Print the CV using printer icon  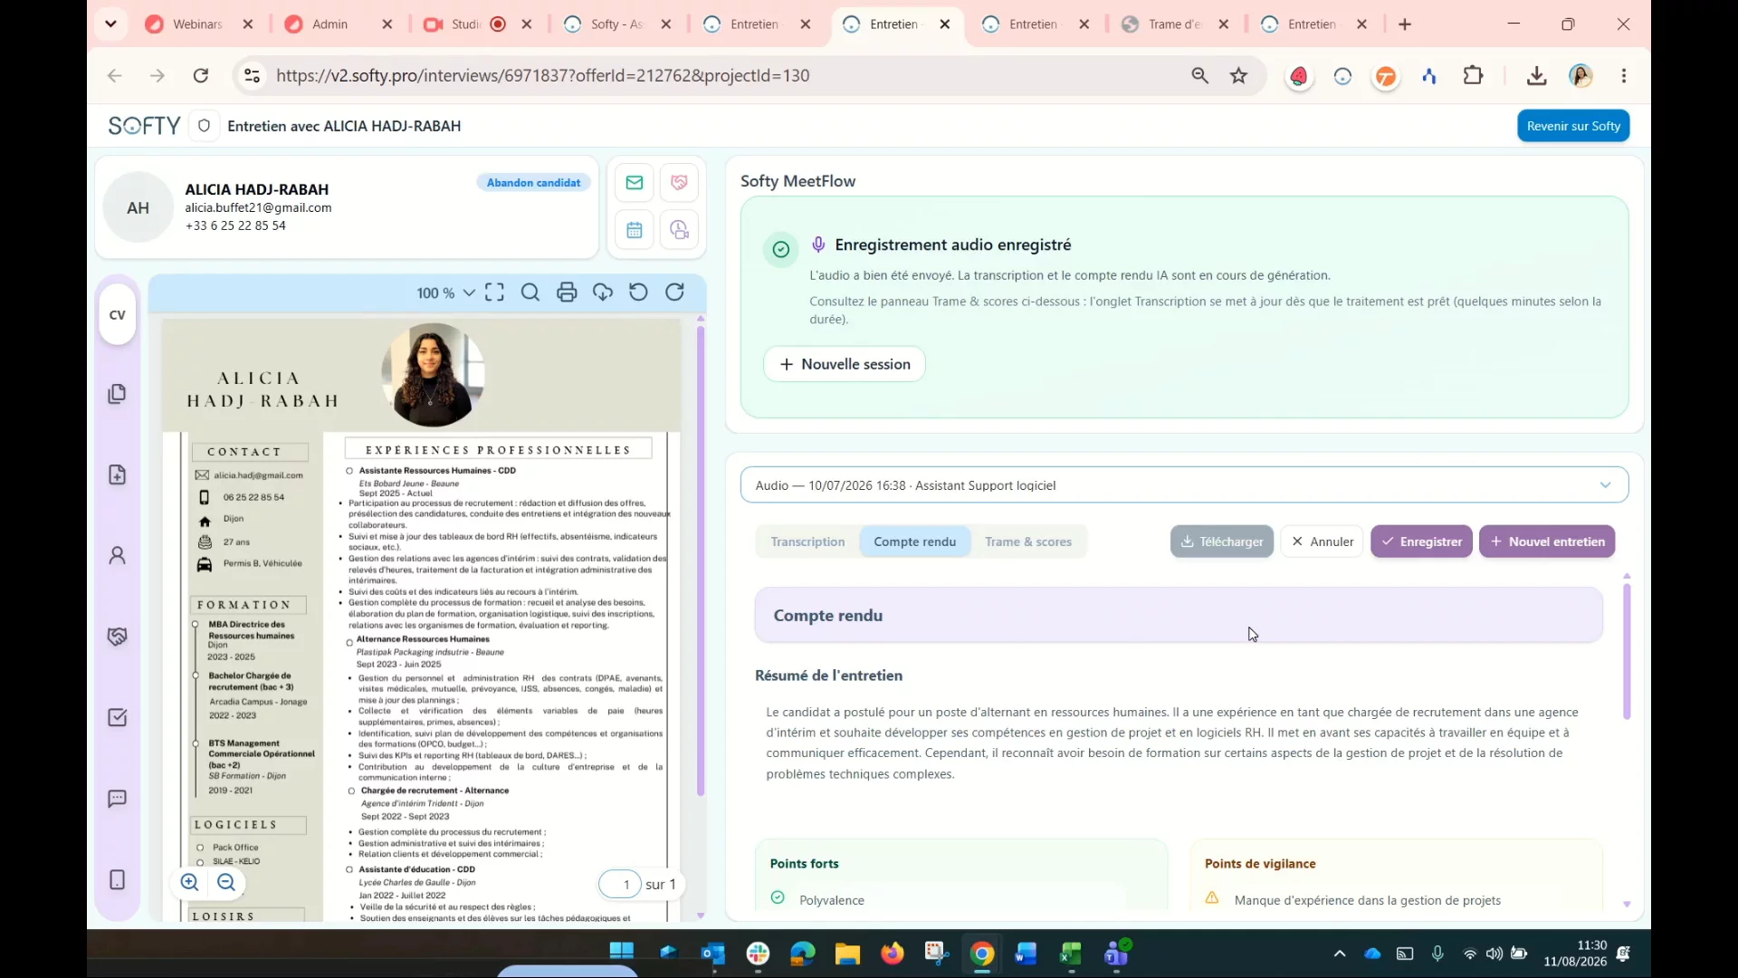567,292
